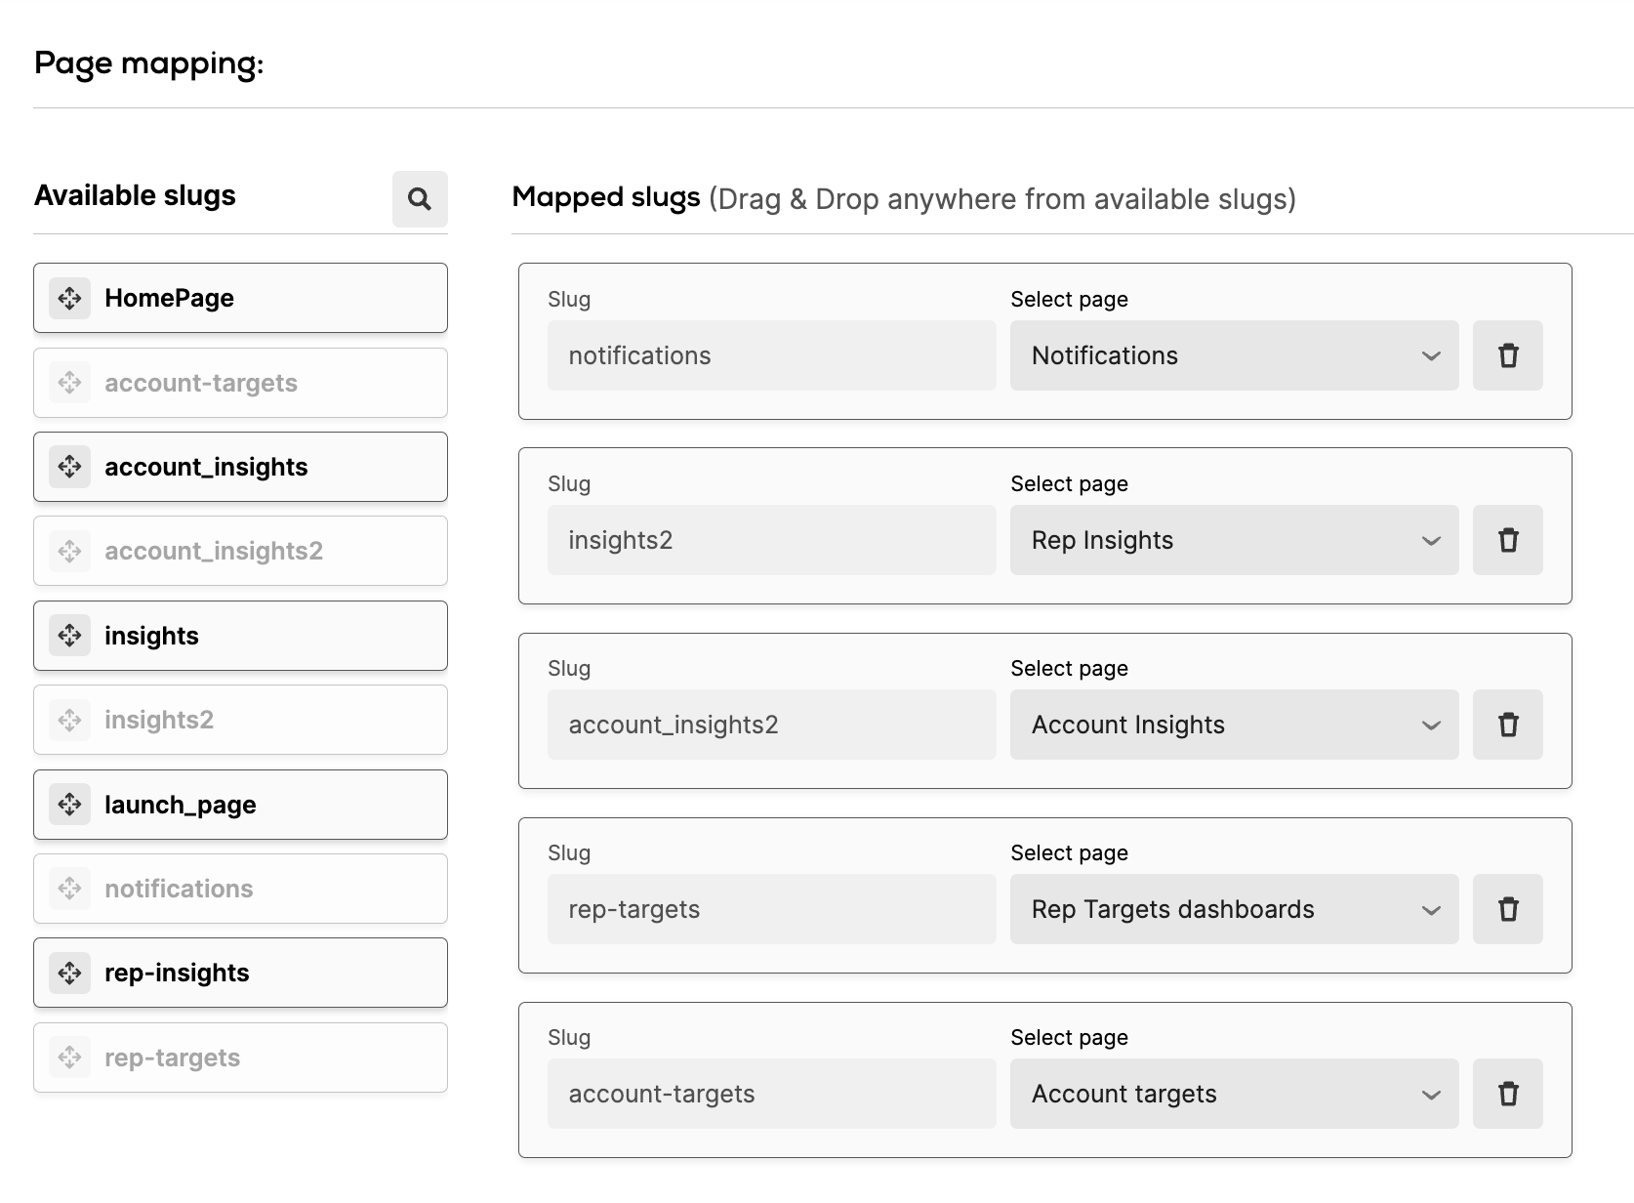Image resolution: width=1634 pixels, height=1203 pixels.
Task: Open the Rep Targets dashboards dropdown
Action: click(1233, 909)
